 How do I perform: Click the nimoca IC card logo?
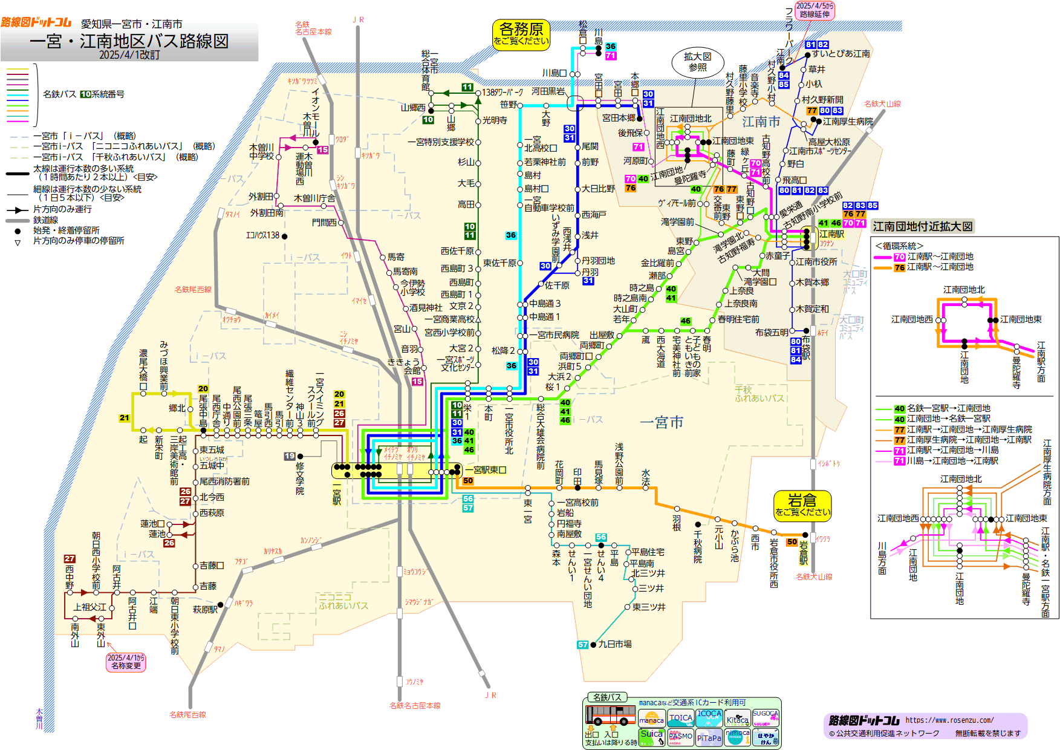(737, 737)
